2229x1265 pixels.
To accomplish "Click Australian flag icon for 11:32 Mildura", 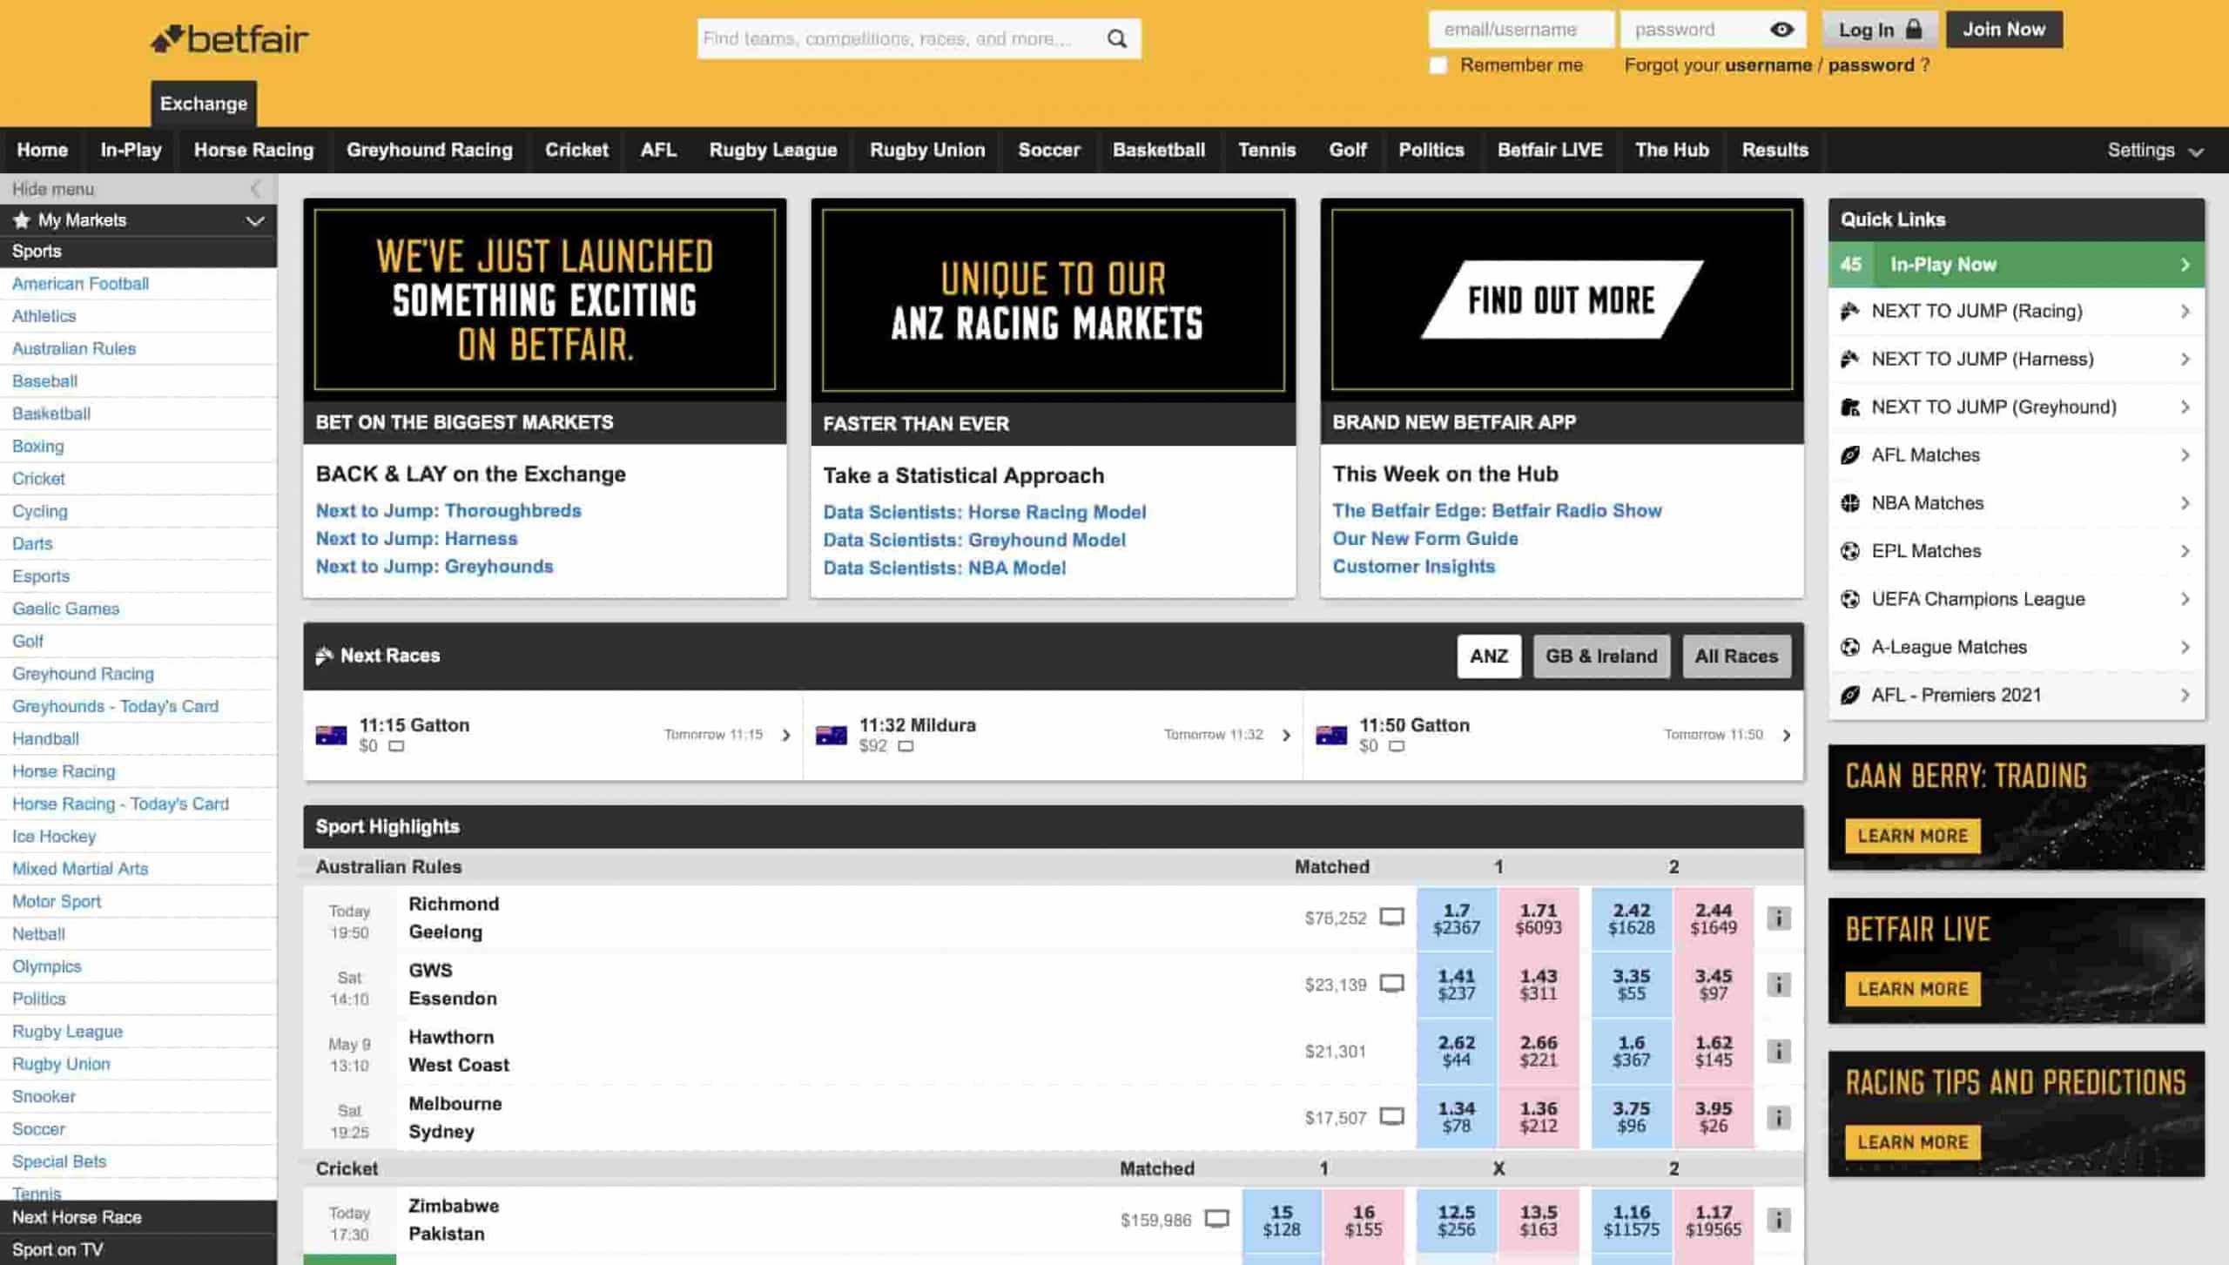I will [x=831, y=736].
